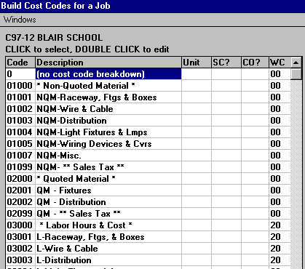Click code cell "01005"
The image size is (305, 269).
click(x=20, y=144)
